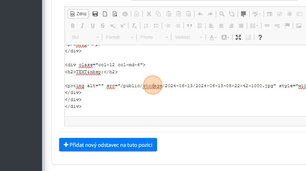
Task: Open the Formát dropdown
Action: [x=120, y=37]
